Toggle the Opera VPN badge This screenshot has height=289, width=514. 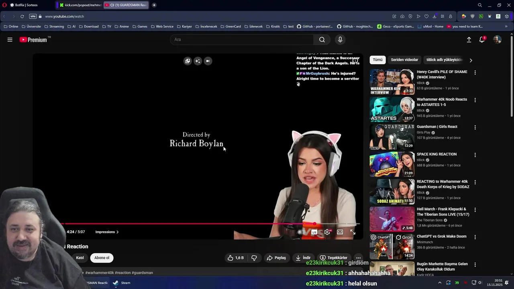[33, 16]
